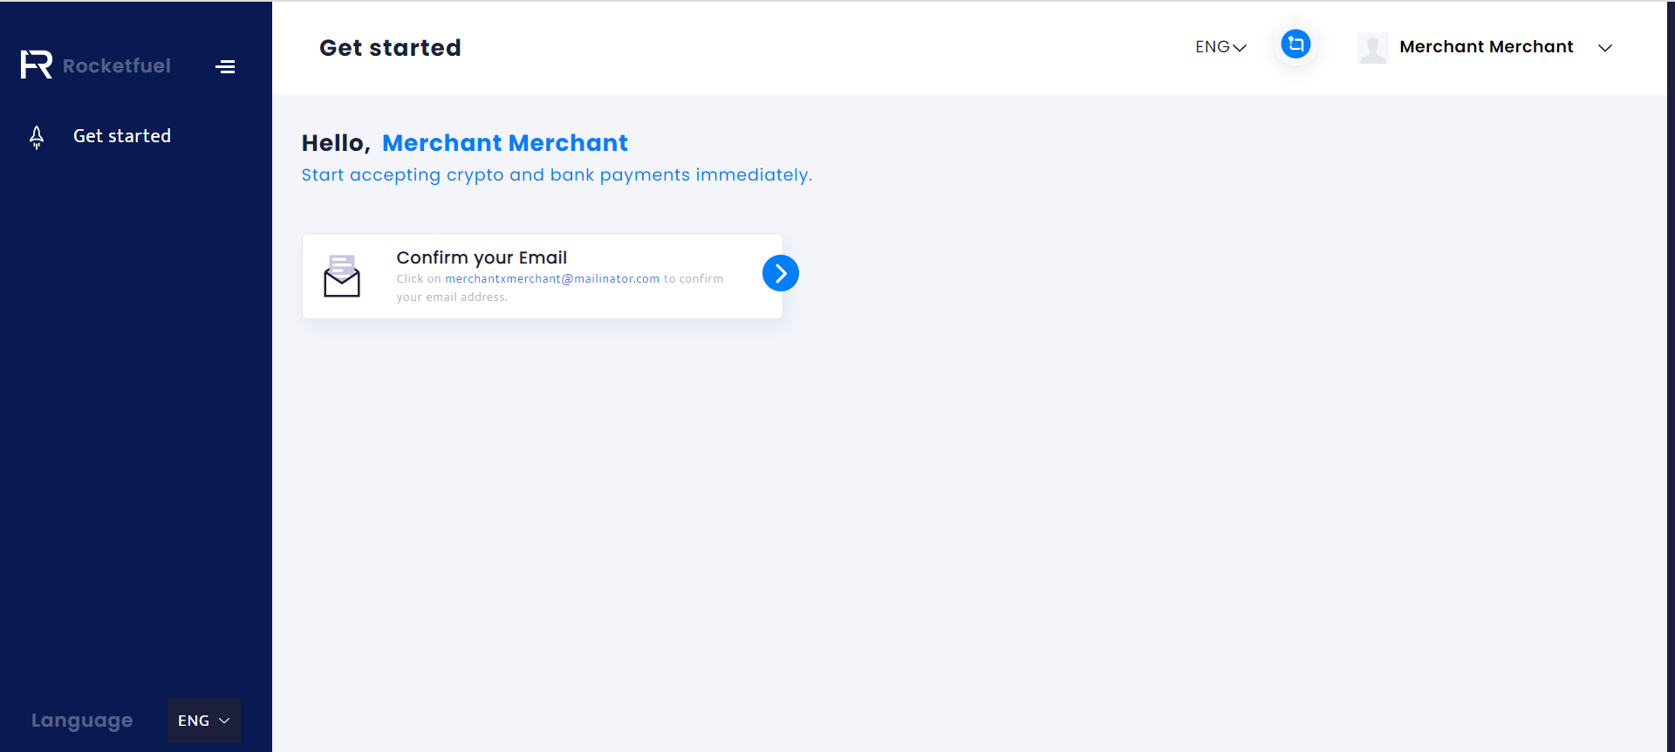
Task: Click the Start accepting crypto payments subtitle
Action: (x=557, y=175)
